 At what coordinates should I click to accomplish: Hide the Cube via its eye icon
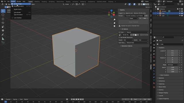tap(180, 13)
